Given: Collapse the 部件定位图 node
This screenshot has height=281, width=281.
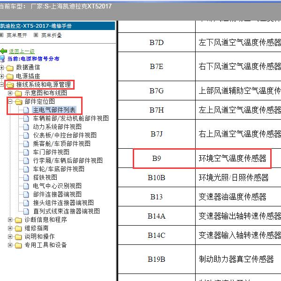Looking at the screenshot, I should [10, 101].
